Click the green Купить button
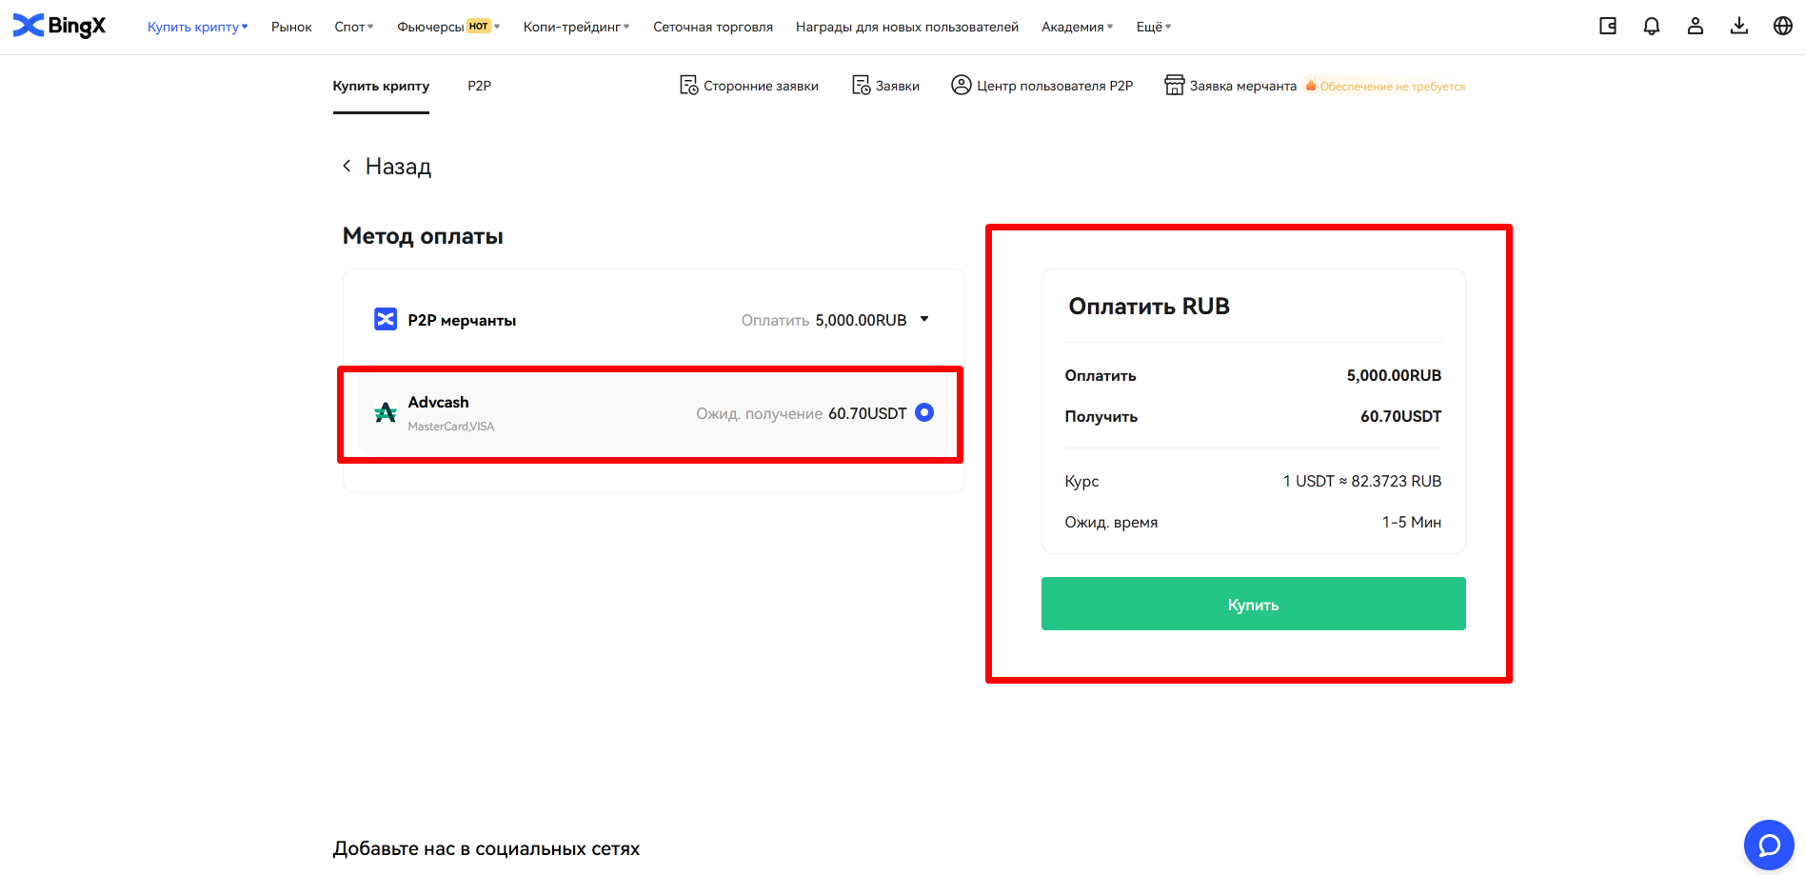The width and height of the screenshot is (1805, 875). click(x=1253, y=604)
